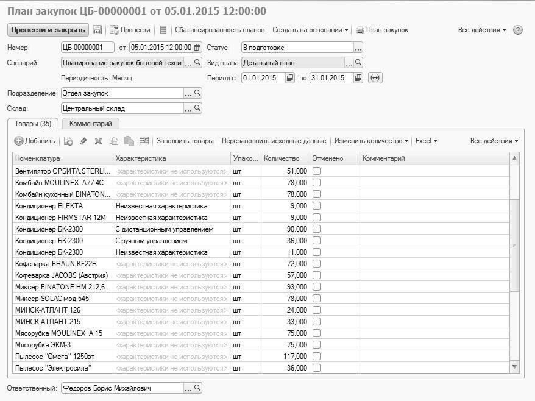The height and width of the screenshot is (401, 535).
Task: Click the table settings icon before Заполнить товары
Action: point(144,141)
